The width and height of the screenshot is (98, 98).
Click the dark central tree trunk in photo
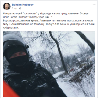tap(58, 51)
